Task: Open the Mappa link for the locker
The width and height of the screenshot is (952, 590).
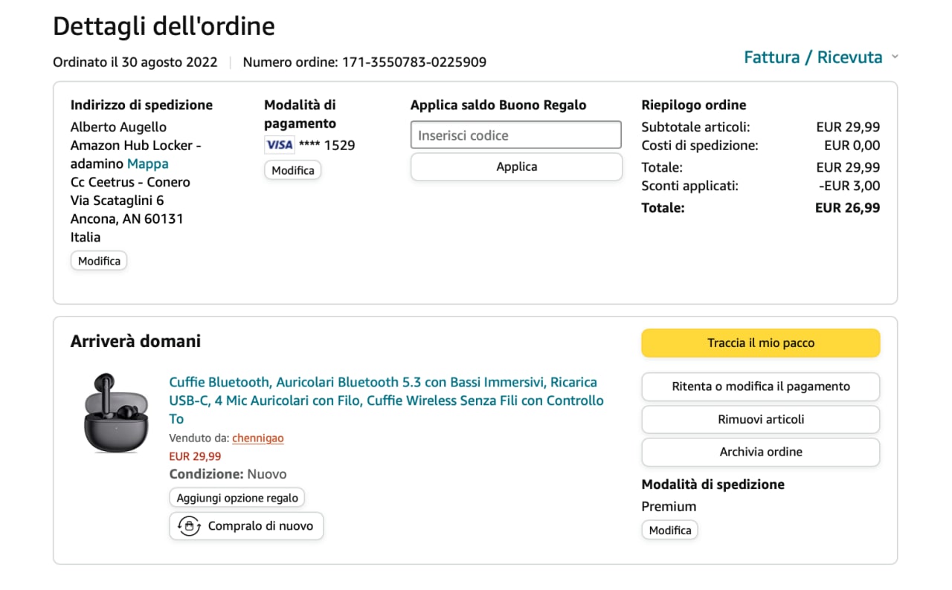Action: coord(148,163)
